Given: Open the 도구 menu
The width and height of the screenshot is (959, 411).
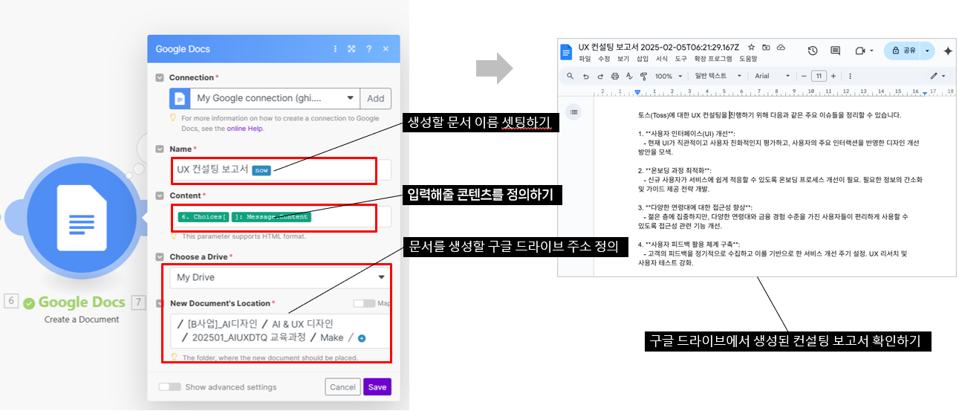Looking at the screenshot, I should click(x=681, y=59).
